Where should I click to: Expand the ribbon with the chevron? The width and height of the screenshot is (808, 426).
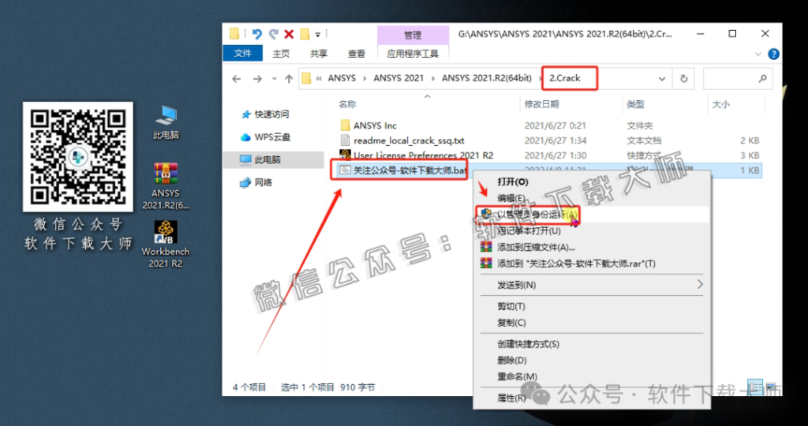(x=758, y=54)
